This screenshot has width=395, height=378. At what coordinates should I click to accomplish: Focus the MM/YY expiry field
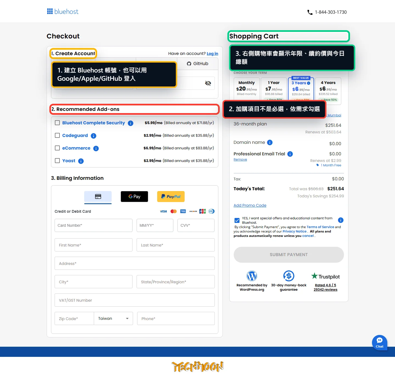tap(155, 225)
